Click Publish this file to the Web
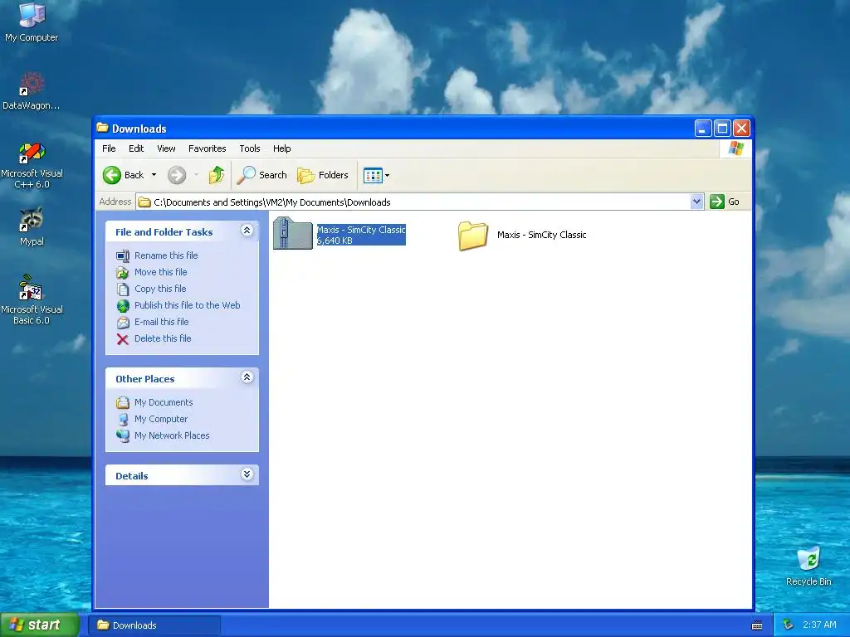 pyautogui.click(x=187, y=305)
